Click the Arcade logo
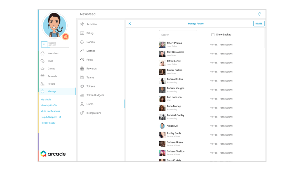The height and width of the screenshot is (171, 304). pyautogui.click(x=53, y=154)
